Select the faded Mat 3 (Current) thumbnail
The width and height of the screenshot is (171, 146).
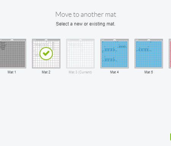pos(80,54)
